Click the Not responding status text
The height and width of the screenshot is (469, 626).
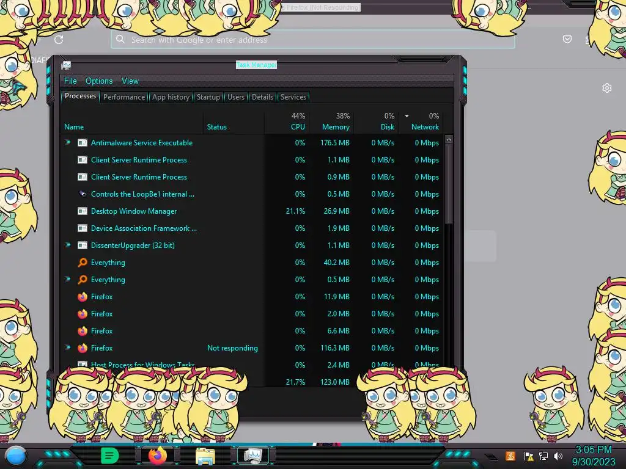click(x=232, y=348)
